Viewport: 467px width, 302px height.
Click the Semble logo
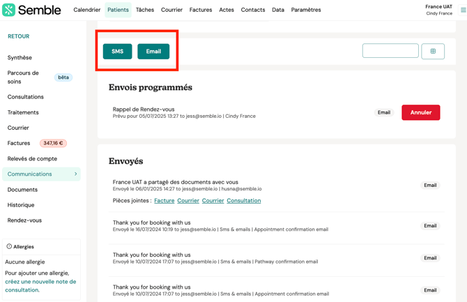click(x=31, y=10)
